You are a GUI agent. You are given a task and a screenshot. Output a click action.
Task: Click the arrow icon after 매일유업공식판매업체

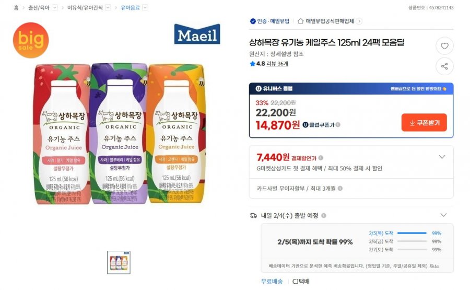pos(359,21)
